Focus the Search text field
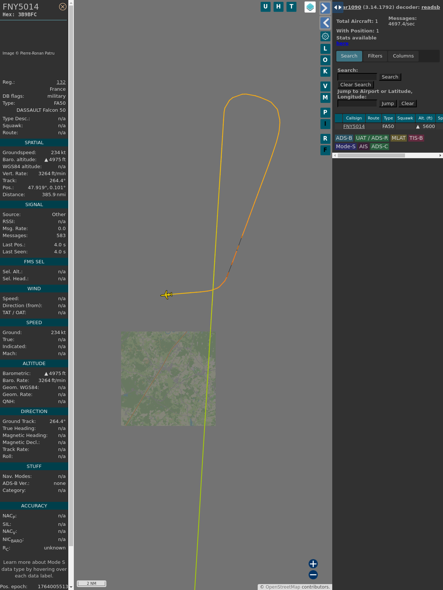 pos(357,77)
